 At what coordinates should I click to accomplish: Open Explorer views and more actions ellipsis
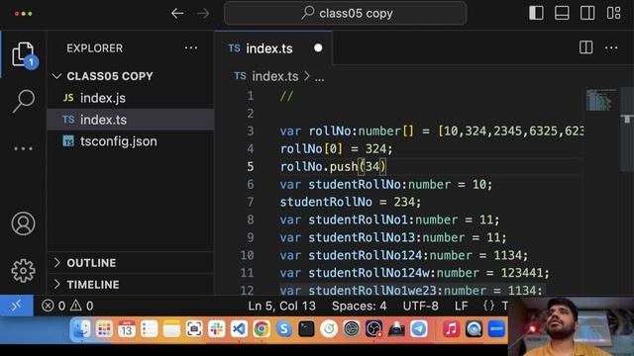click(x=191, y=48)
